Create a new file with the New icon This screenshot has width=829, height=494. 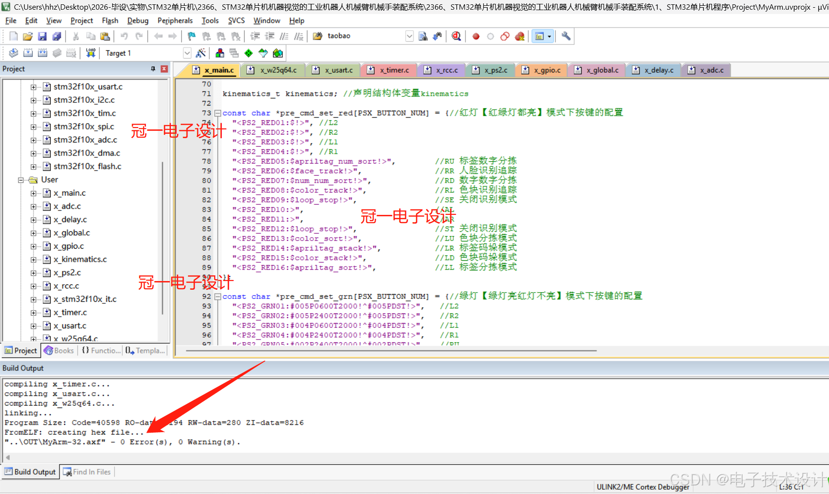point(14,36)
